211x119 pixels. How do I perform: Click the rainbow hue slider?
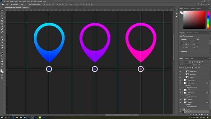coord(208,20)
